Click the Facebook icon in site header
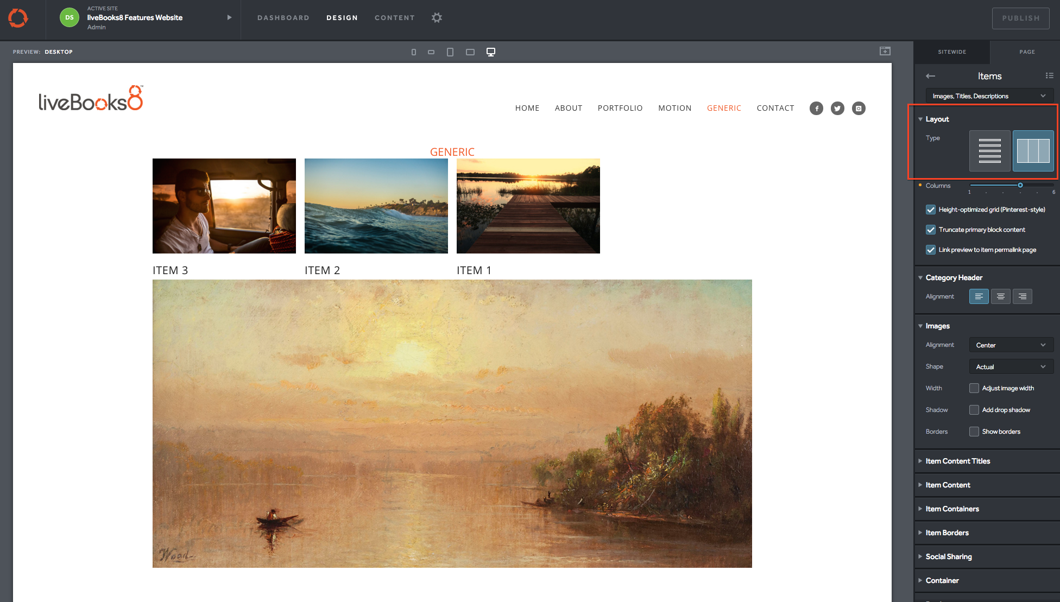 [x=816, y=109]
